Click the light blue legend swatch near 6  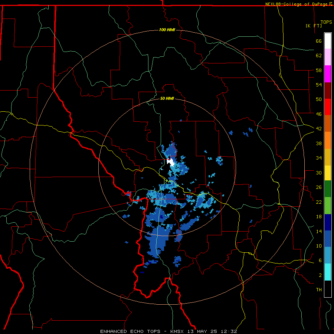[328, 255]
